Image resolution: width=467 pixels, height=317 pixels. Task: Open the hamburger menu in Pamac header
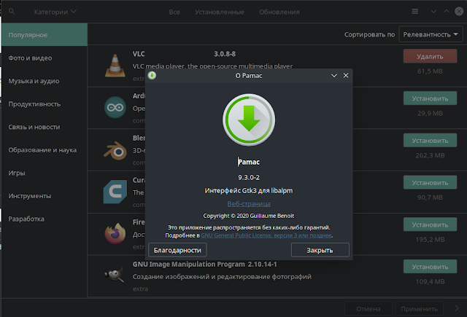point(415,12)
